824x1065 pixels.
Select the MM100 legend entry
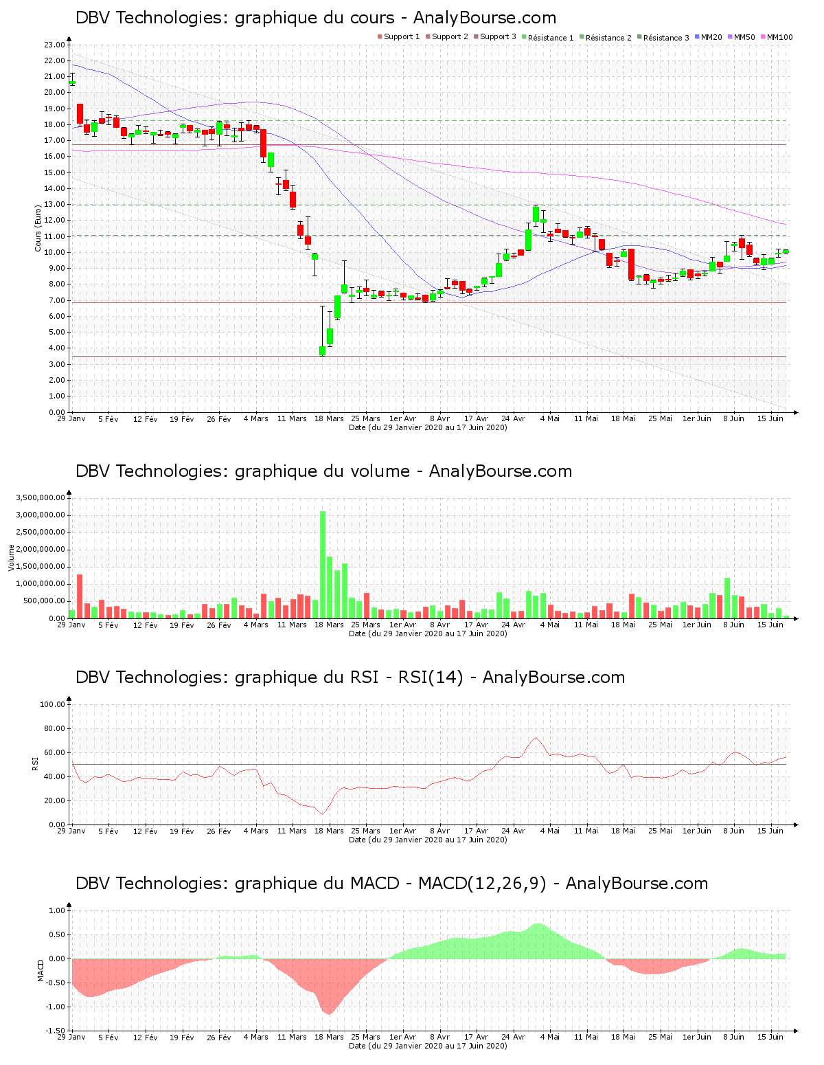[776, 37]
